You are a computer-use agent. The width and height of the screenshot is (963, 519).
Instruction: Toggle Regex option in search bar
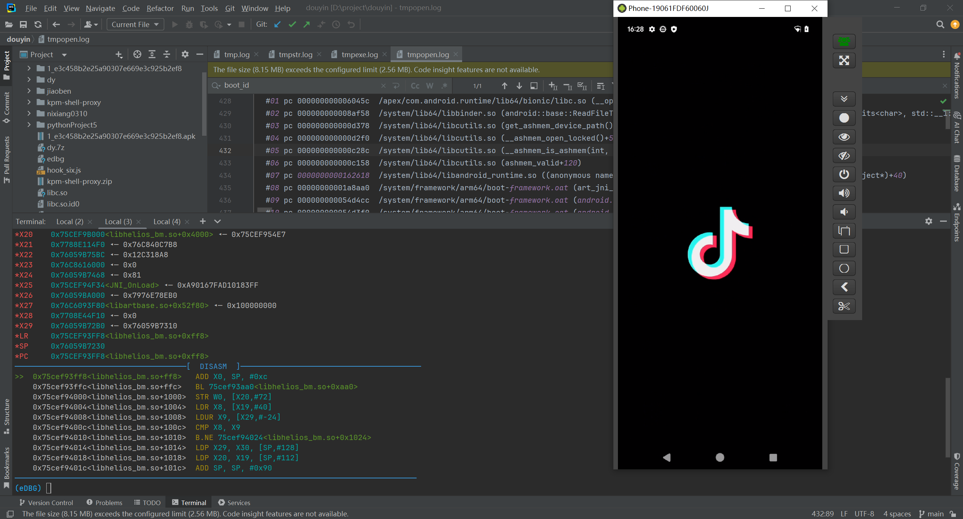tap(444, 86)
